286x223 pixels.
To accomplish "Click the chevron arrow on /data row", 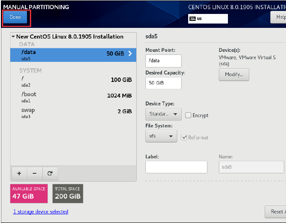I will click(130, 54).
